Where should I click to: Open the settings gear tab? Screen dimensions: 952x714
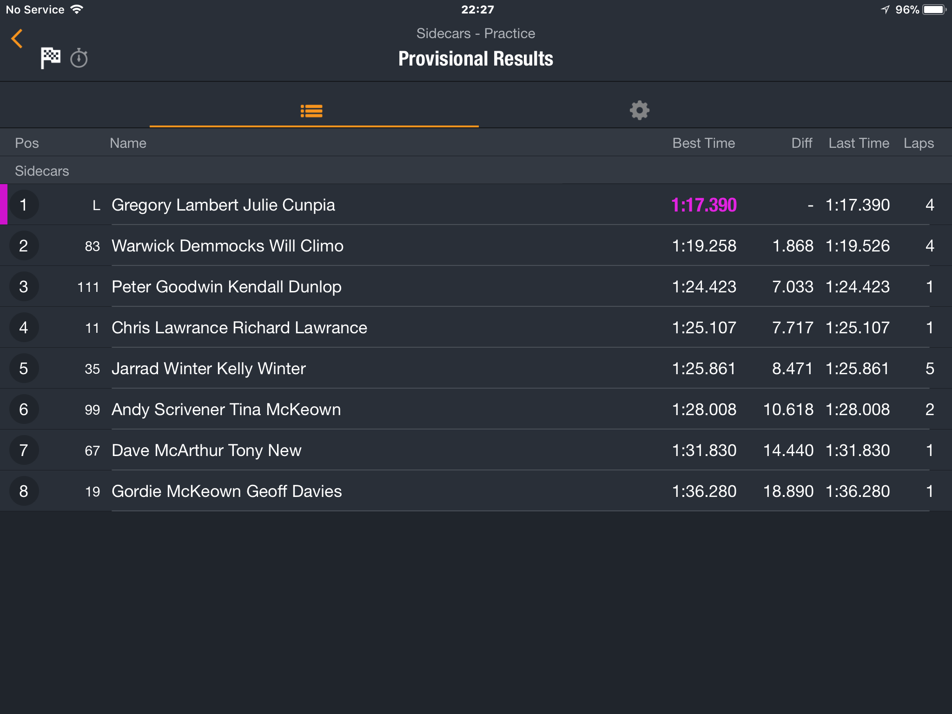pos(640,111)
